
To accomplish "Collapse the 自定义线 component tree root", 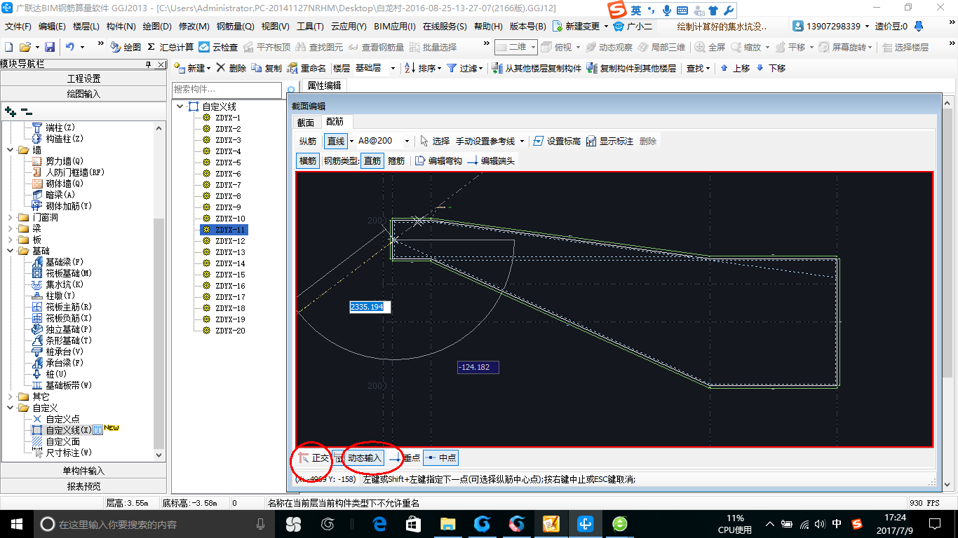I will coord(180,106).
